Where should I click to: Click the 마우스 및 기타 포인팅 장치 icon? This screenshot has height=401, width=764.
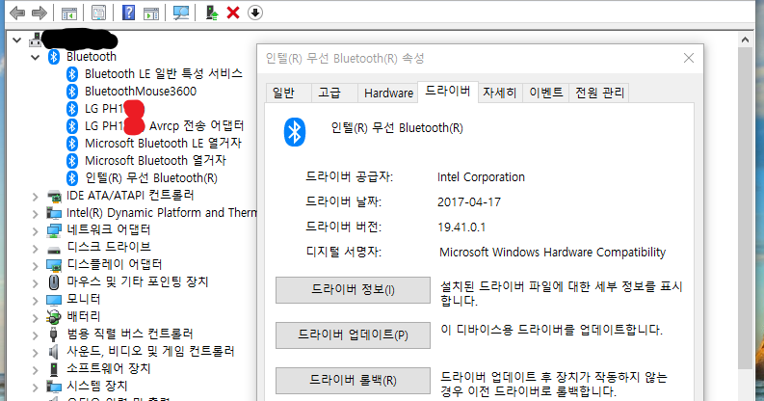tap(54, 282)
